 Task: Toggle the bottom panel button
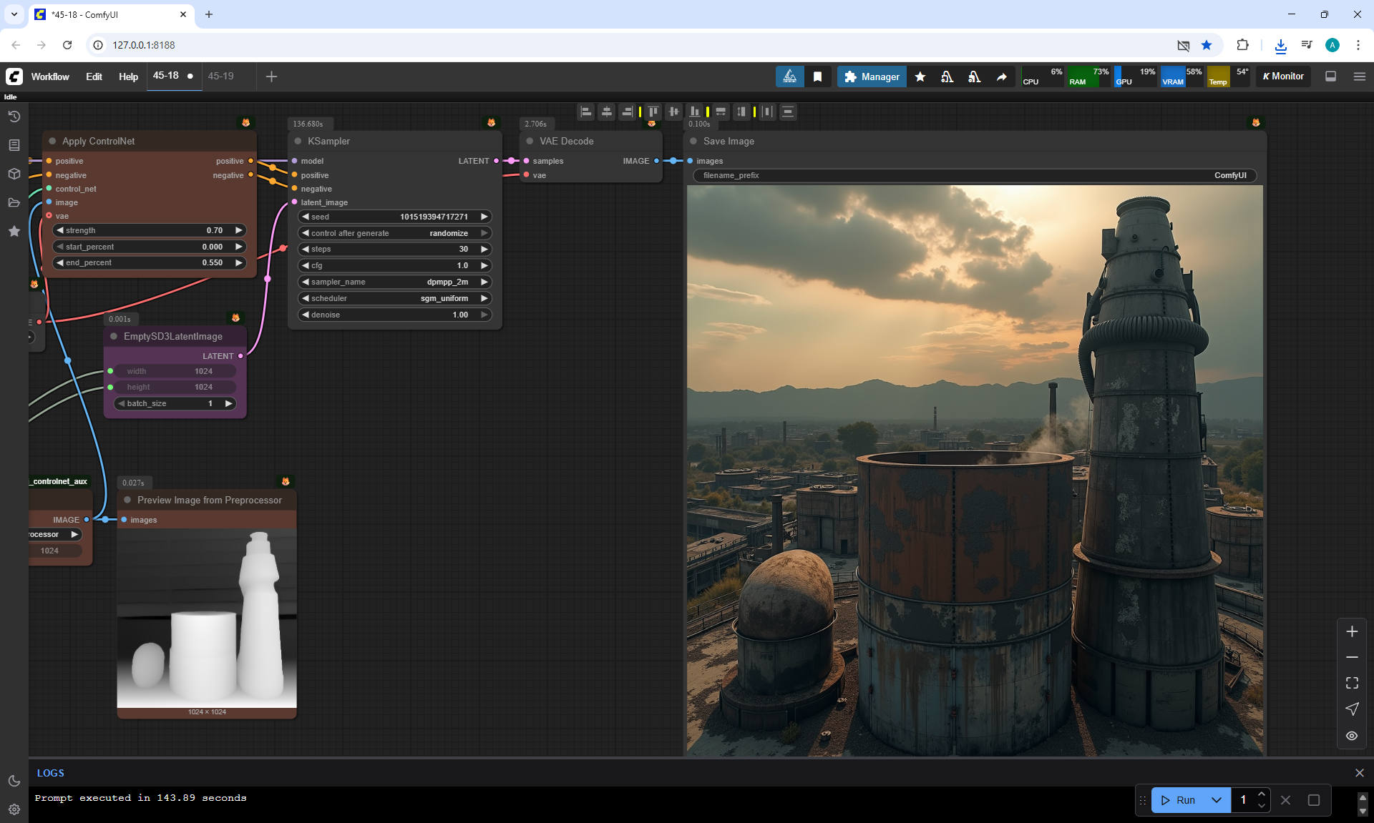tap(1330, 77)
